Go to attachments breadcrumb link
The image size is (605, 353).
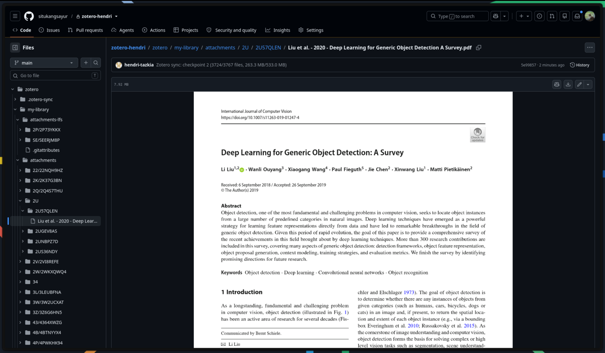220,48
